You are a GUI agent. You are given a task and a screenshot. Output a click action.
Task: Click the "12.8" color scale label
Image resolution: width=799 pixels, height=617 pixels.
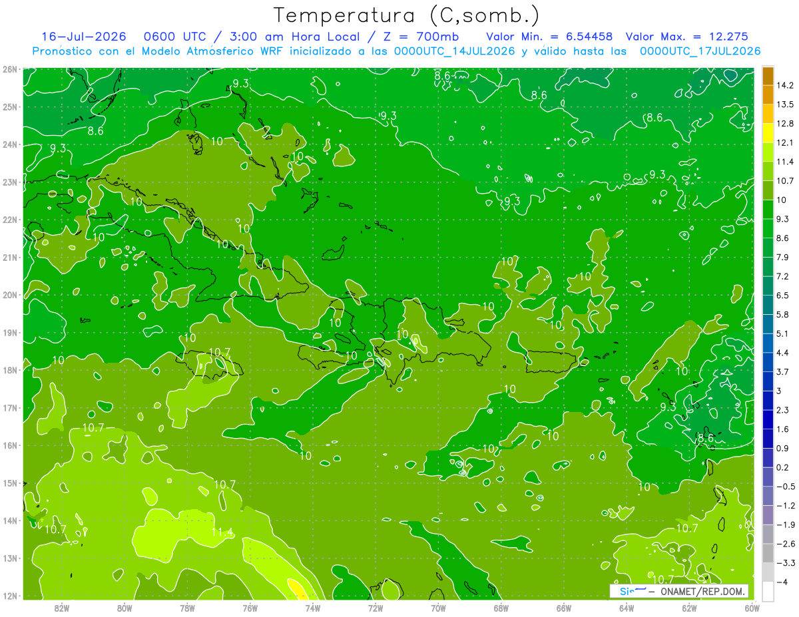(784, 123)
